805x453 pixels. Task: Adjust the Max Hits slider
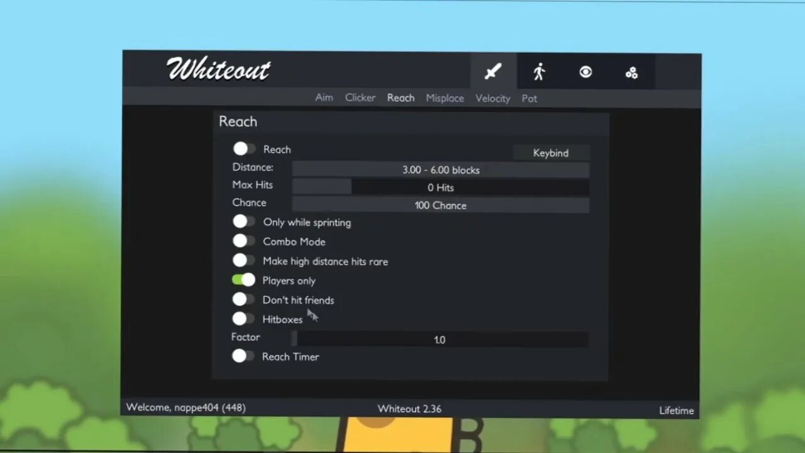(440, 187)
